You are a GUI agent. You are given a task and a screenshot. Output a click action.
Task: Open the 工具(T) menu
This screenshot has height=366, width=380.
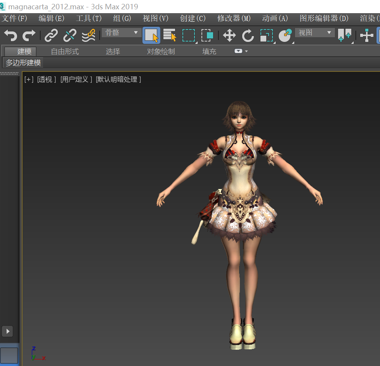point(89,18)
